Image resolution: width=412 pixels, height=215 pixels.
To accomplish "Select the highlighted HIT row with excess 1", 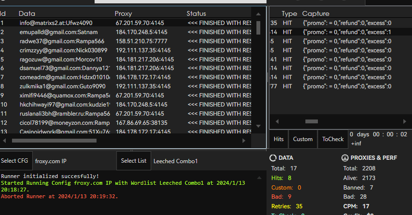I will point(336,32).
